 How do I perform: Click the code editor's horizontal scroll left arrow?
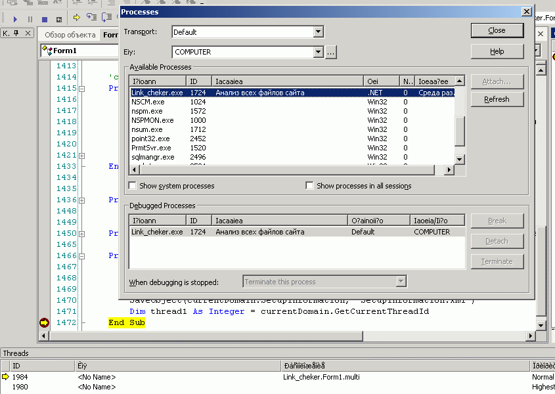[43, 336]
